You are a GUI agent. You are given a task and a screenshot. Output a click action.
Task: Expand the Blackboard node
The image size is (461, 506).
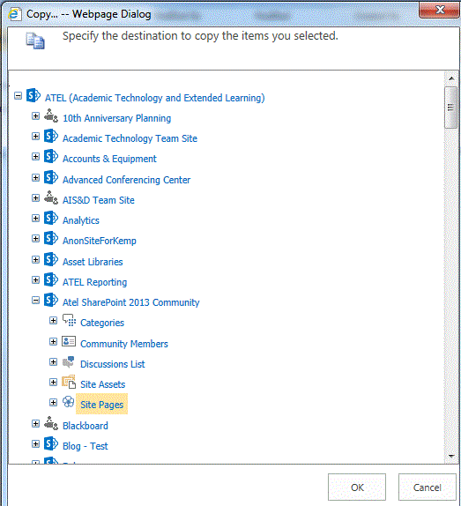pyautogui.click(x=36, y=423)
